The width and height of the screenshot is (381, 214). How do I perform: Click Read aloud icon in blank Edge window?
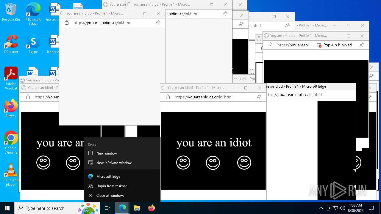pos(158,23)
